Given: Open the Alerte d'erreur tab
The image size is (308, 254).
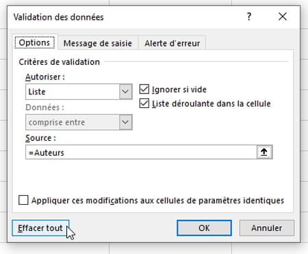Looking at the screenshot, I should click(x=172, y=43).
